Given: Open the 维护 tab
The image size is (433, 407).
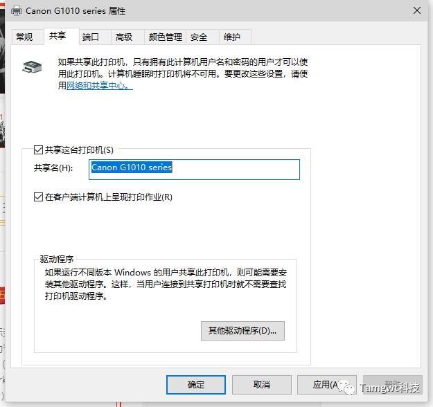Looking at the screenshot, I should click(235, 37).
